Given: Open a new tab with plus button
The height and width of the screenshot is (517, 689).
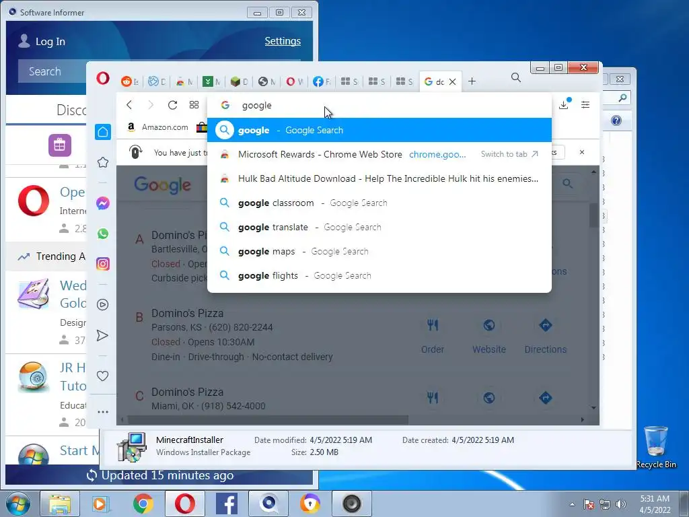Looking at the screenshot, I should [472, 81].
